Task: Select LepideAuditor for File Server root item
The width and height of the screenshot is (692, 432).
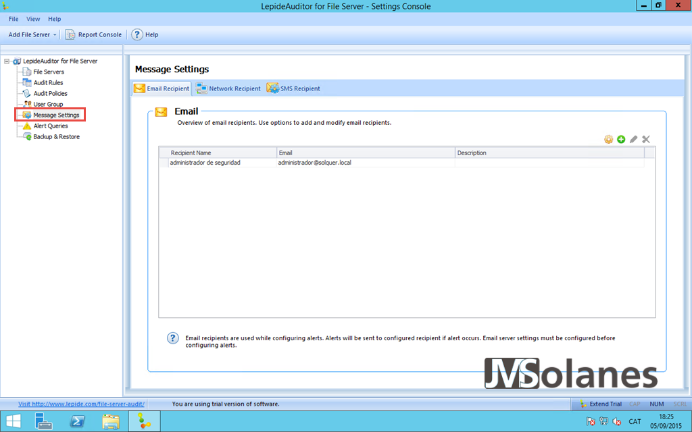Action: coord(60,61)
